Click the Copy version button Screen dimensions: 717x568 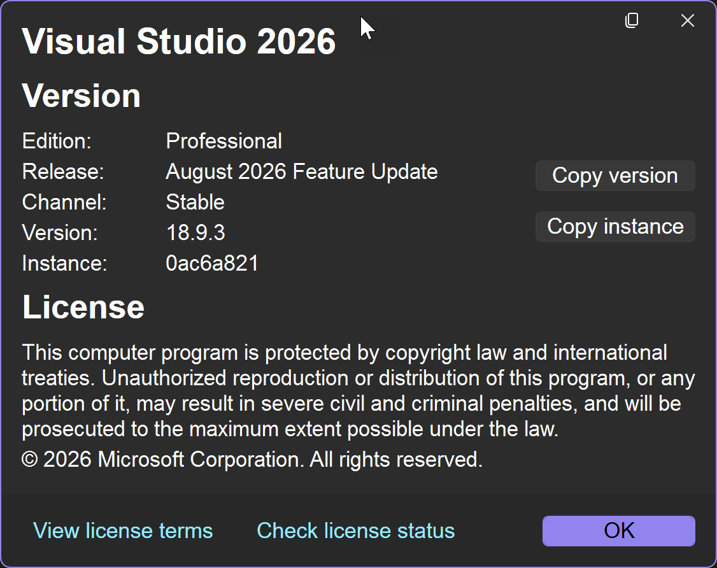click(615, 176)
